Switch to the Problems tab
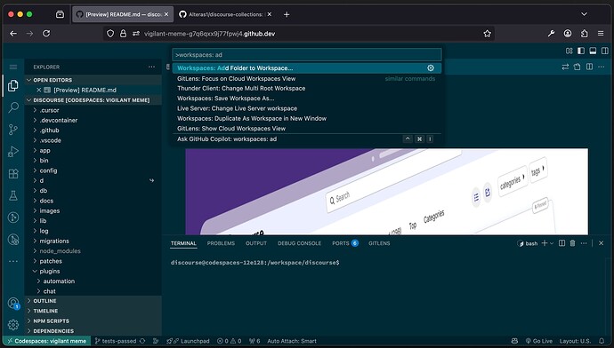614x348 pixels. point(221,243)
